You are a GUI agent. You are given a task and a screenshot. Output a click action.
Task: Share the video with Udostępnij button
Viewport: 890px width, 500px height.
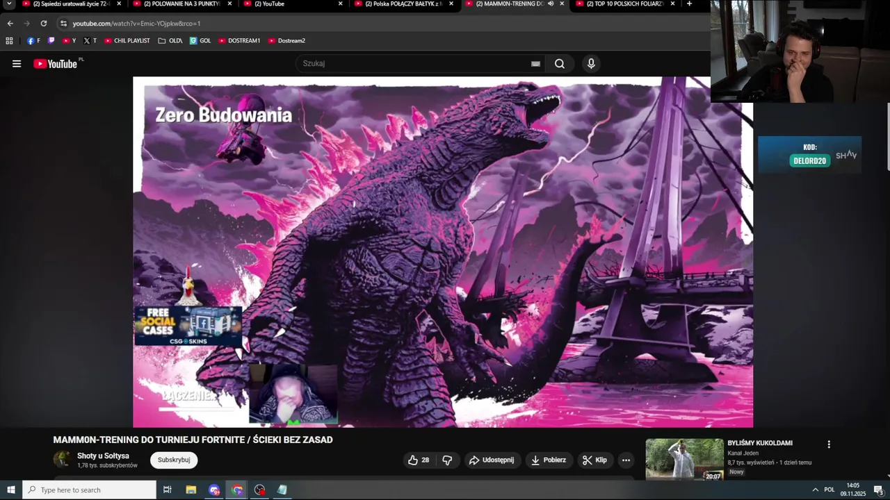[492, 460]
